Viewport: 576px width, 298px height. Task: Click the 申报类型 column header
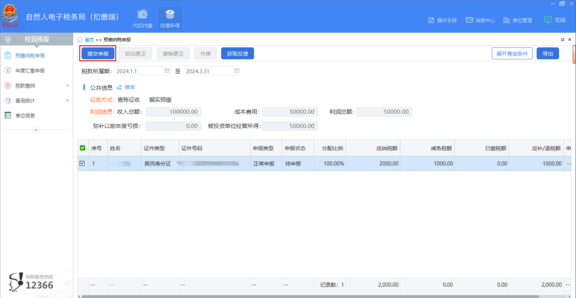(266, 148)
